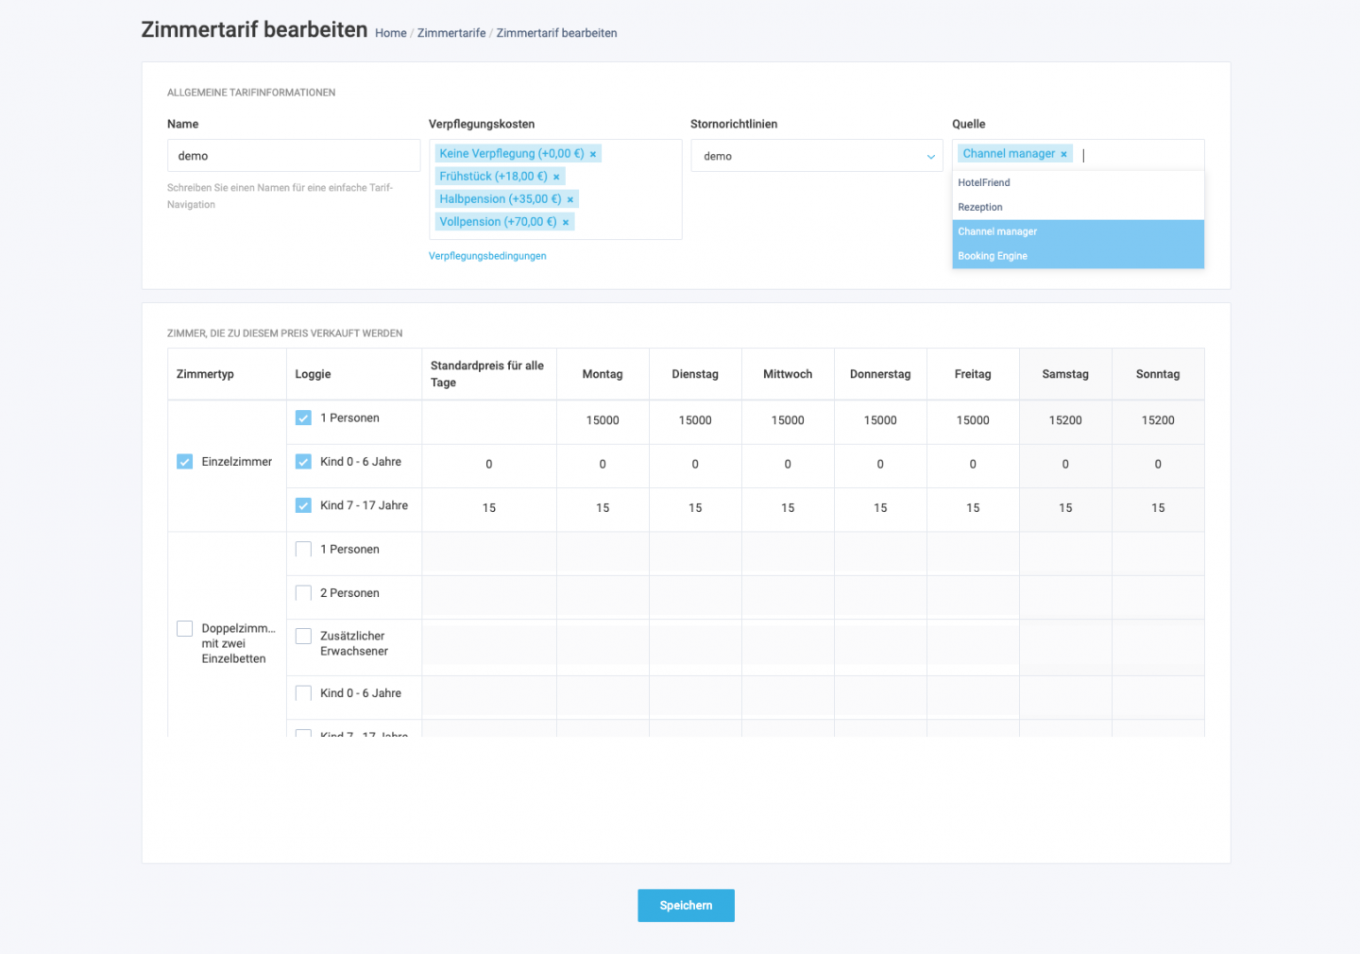Image resolution: width=1360 pixels, height=954 pixels.
Task: Uncheck Einzelzimmer Kind 0 - 6 Jahre checkbox
Action: pos(303,462)
